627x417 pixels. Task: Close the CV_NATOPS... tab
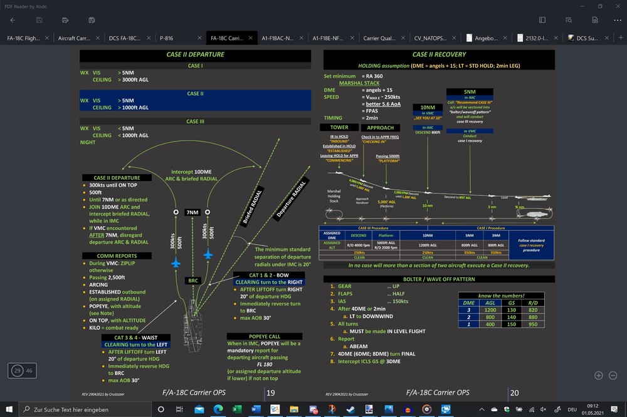click(x=454, y=38)
